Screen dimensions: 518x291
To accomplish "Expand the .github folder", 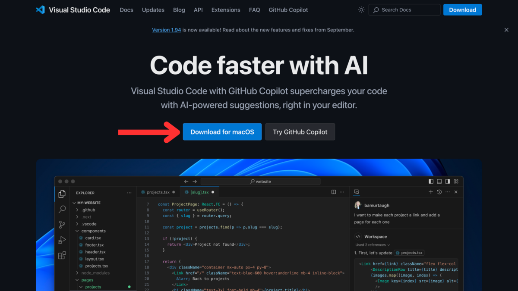I will (77, 210).
